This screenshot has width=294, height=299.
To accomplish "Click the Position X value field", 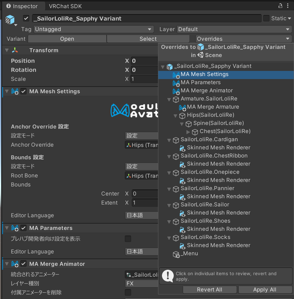I will (x=145, y=61).
